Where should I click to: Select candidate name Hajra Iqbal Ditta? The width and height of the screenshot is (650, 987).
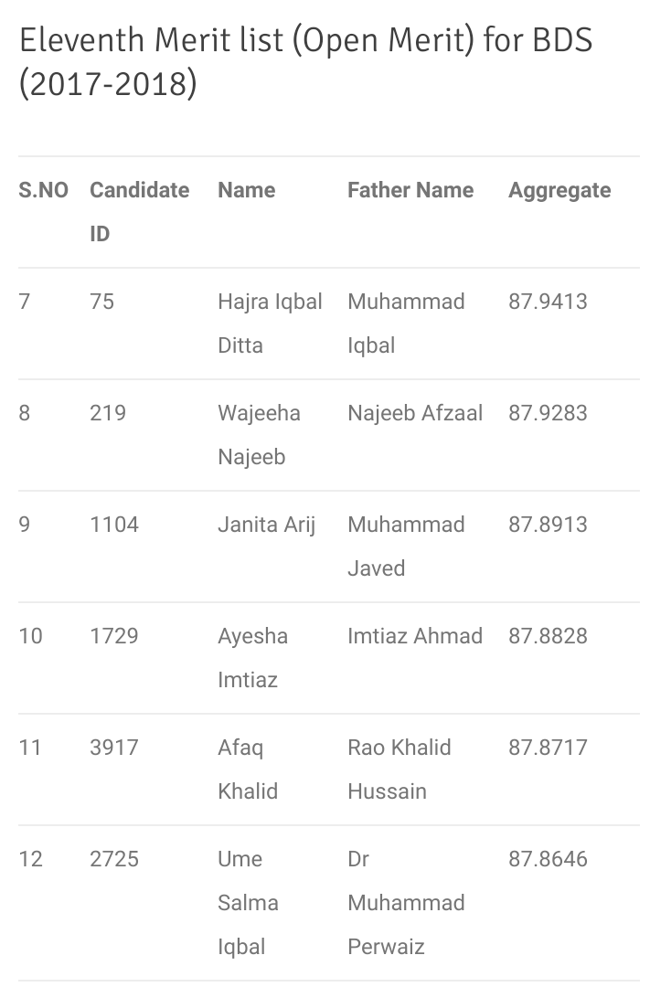coord(270,323)
